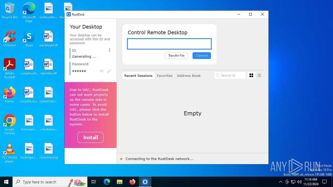Click RustDesk icon in the taskbar
Screen dimensions: 333x187
(145, 182)
